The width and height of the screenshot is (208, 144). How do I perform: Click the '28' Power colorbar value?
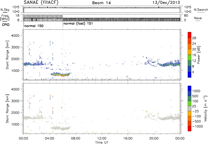coord(194,38)
